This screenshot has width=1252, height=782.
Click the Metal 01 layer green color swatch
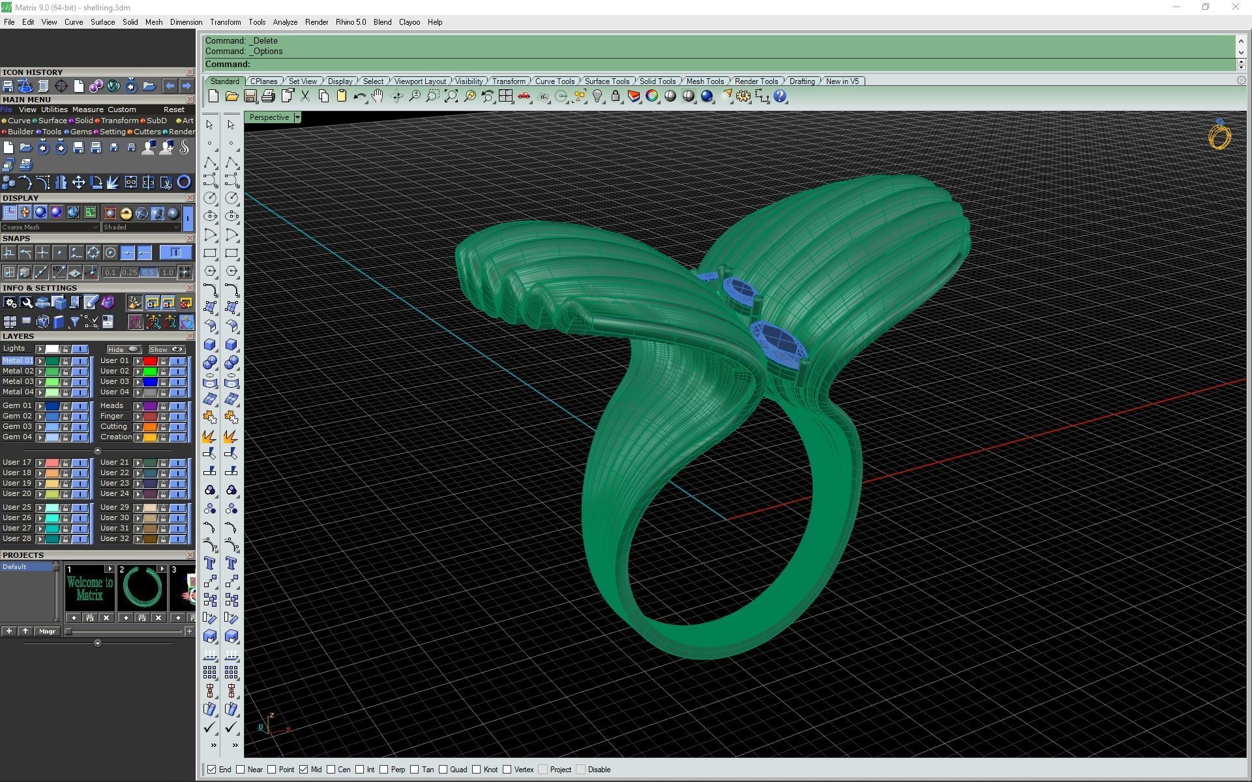coord(52,361)
